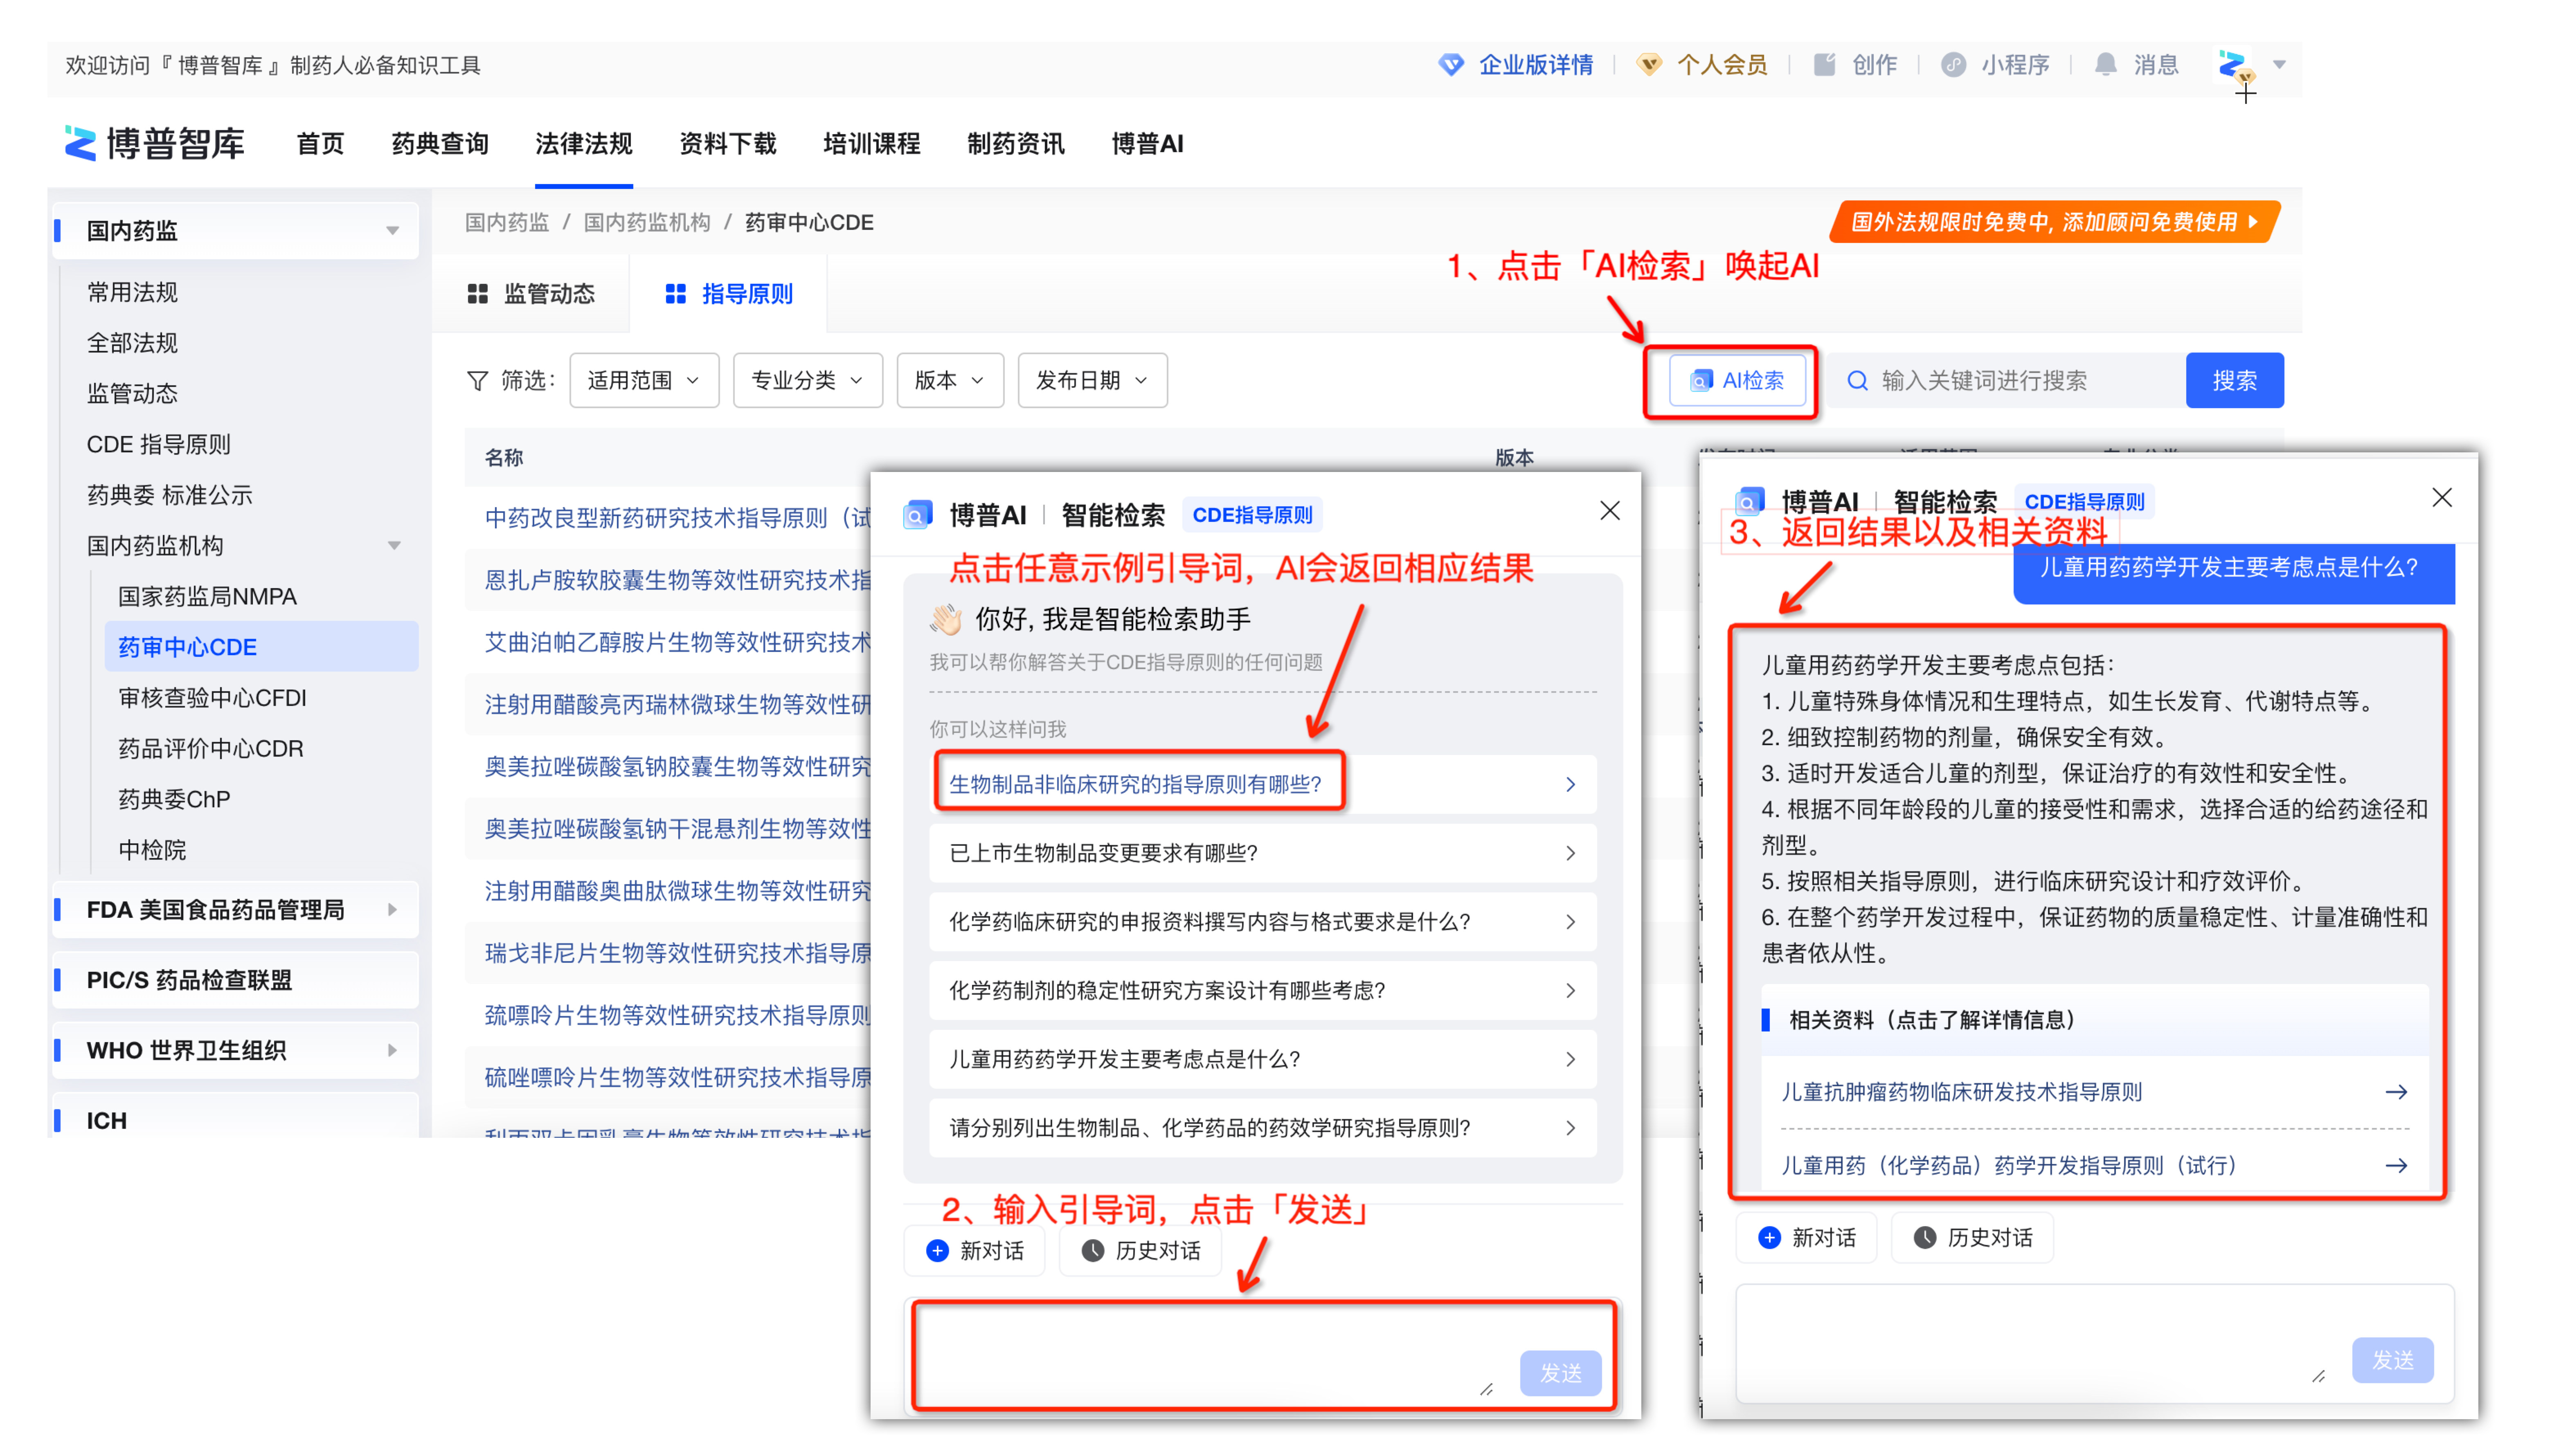Screen dimensions: 2552x1456
Task: Close the middle 博普AI dialog
Action: (x=1609, y=511)
